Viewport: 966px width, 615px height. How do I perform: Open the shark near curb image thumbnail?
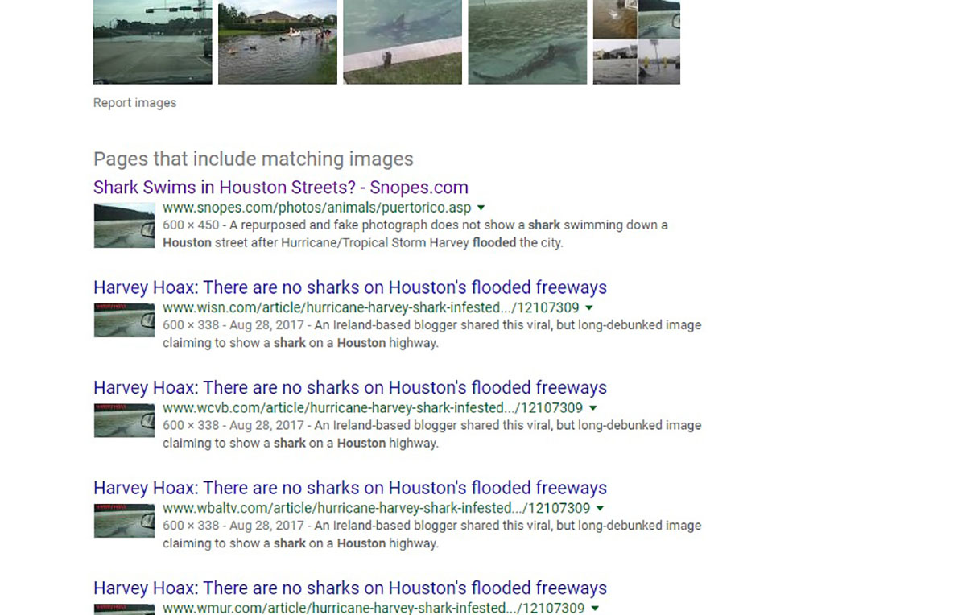pos(402,42)
